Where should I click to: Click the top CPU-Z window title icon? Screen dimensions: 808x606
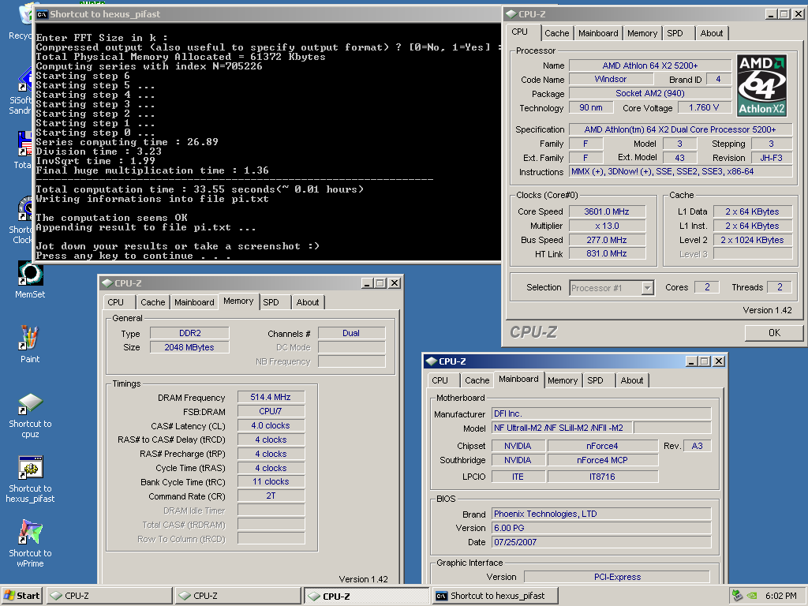(x=511, y=14)
